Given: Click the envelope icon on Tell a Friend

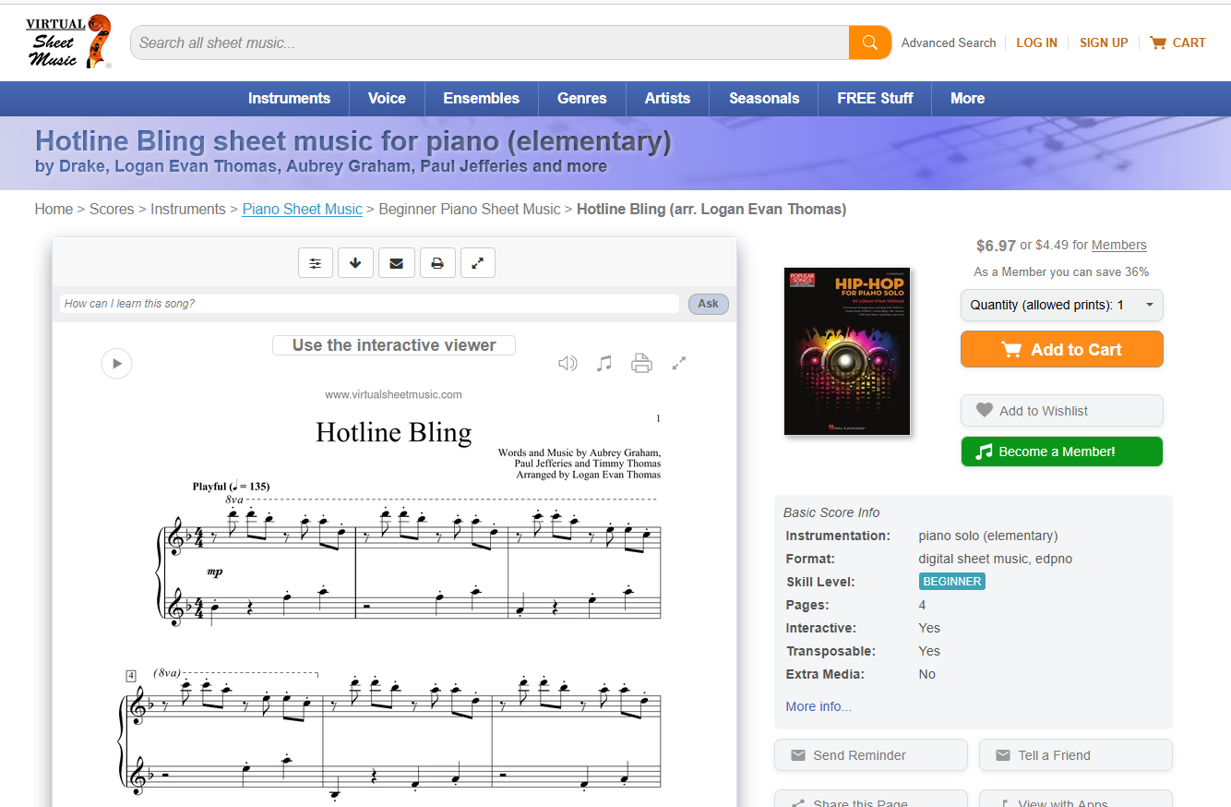Looking at the screenshot, I should [x=1003, y=755].
